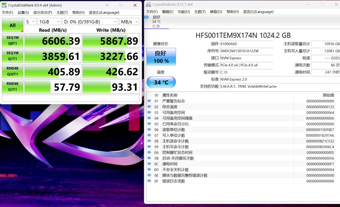This screenshot has width=340, height=207.
Task: Click the disk health status orb above 良好
Action: point(147,17)
